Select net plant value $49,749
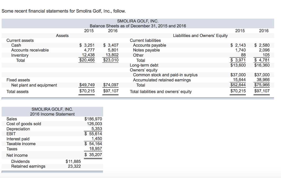This screenshot has width=281, height=178. pyautogui.click(x=87, y=85)
